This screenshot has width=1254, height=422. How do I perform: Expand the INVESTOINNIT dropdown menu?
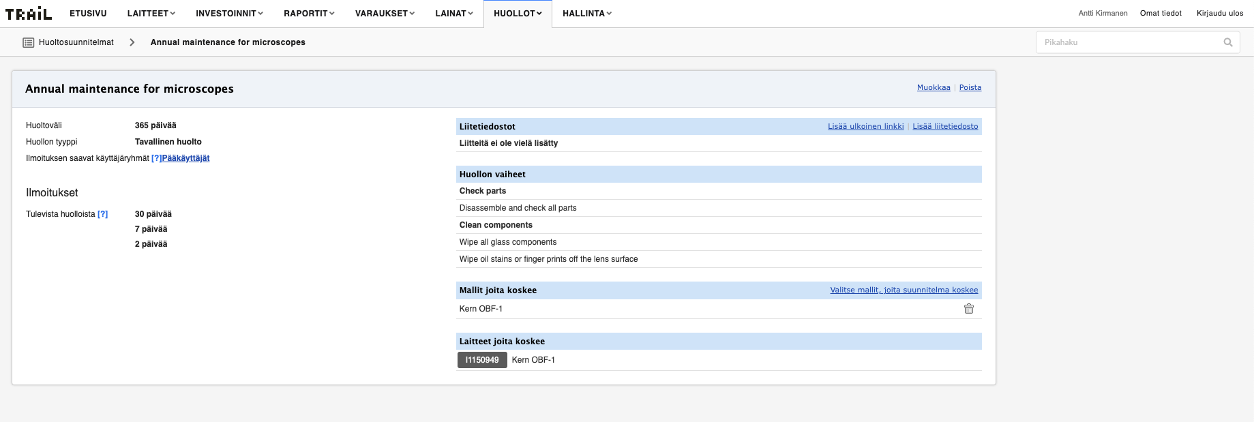229,14
